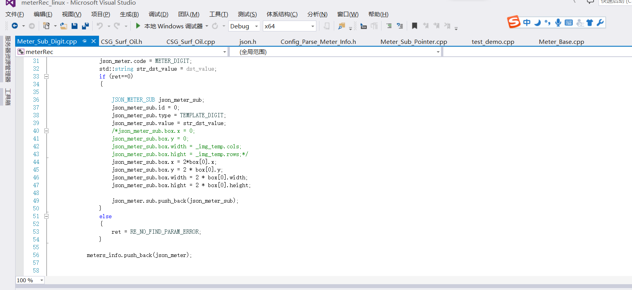This screenshot has height=290, width=632.
Task: Open the 团队(M) menu
Action: tap(189, 14)
